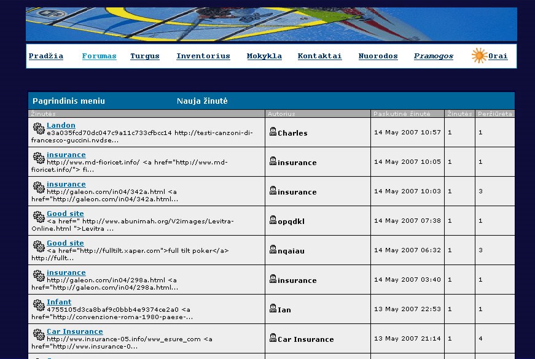
Task: Click the gear icon in the 10:05 insurance row
Action: click(x=39, y=158)
